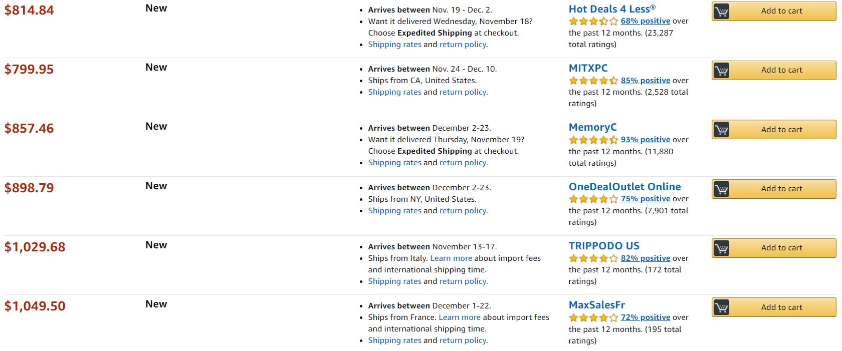
Task: View return policy for the $898.79 offer
Action: 463,211
